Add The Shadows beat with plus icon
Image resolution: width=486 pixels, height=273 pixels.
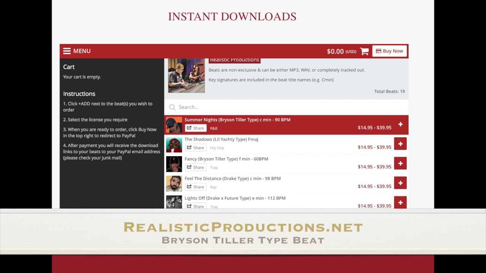[x=400, y=144]
